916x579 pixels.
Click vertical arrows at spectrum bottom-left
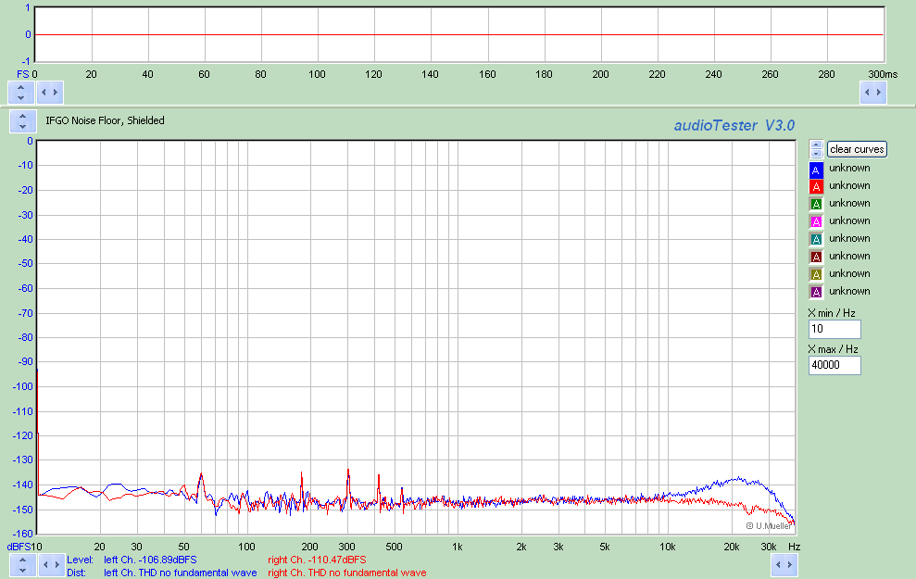pos(21,564)
